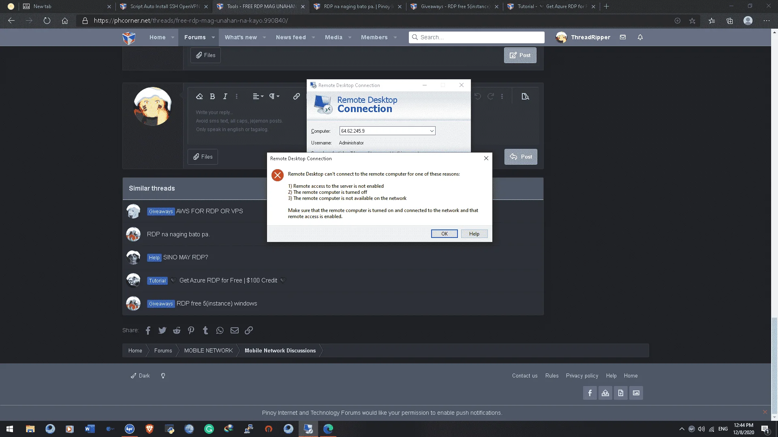This screenshot has width=778, height=437.
Task: Toggle the Dark style chooser
Action: 140,376
